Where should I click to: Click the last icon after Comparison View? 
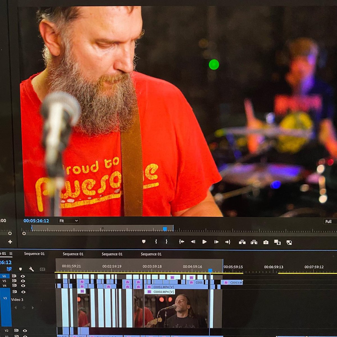(289, 242)
